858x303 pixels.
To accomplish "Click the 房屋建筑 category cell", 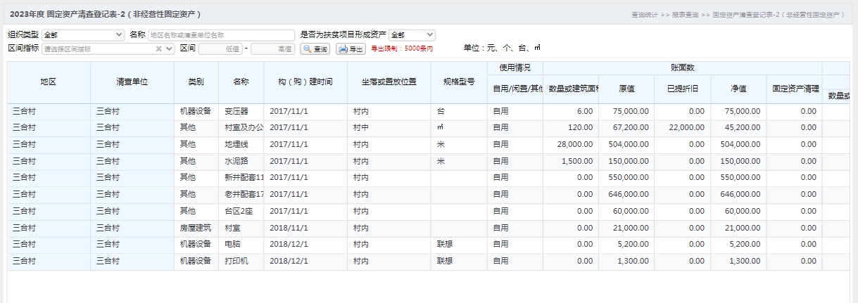I will (196, 228).
